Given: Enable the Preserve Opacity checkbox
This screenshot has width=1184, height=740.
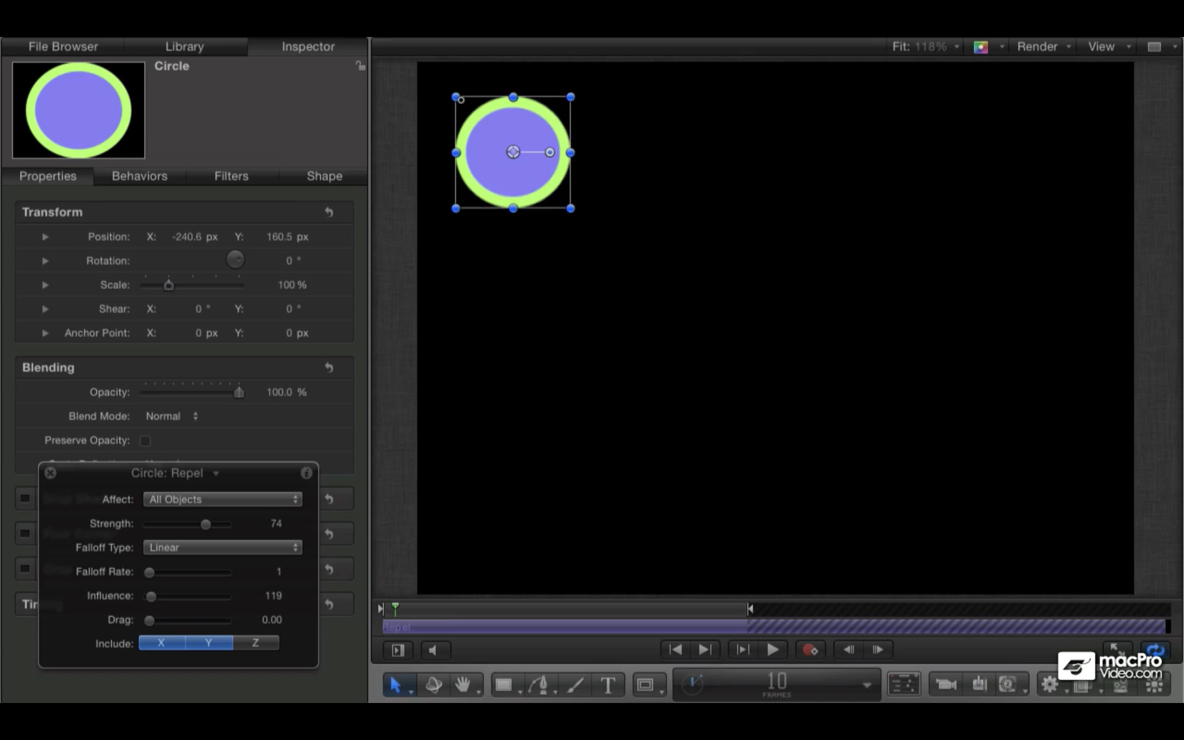Looking at the screenshot, I should 145,440.
